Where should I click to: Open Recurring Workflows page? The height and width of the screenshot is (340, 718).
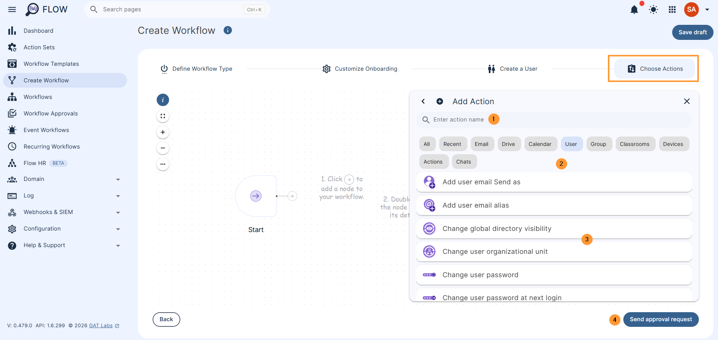pos(65,147)
